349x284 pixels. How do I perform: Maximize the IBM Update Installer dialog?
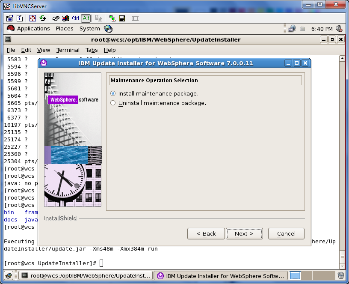point(297,63)
